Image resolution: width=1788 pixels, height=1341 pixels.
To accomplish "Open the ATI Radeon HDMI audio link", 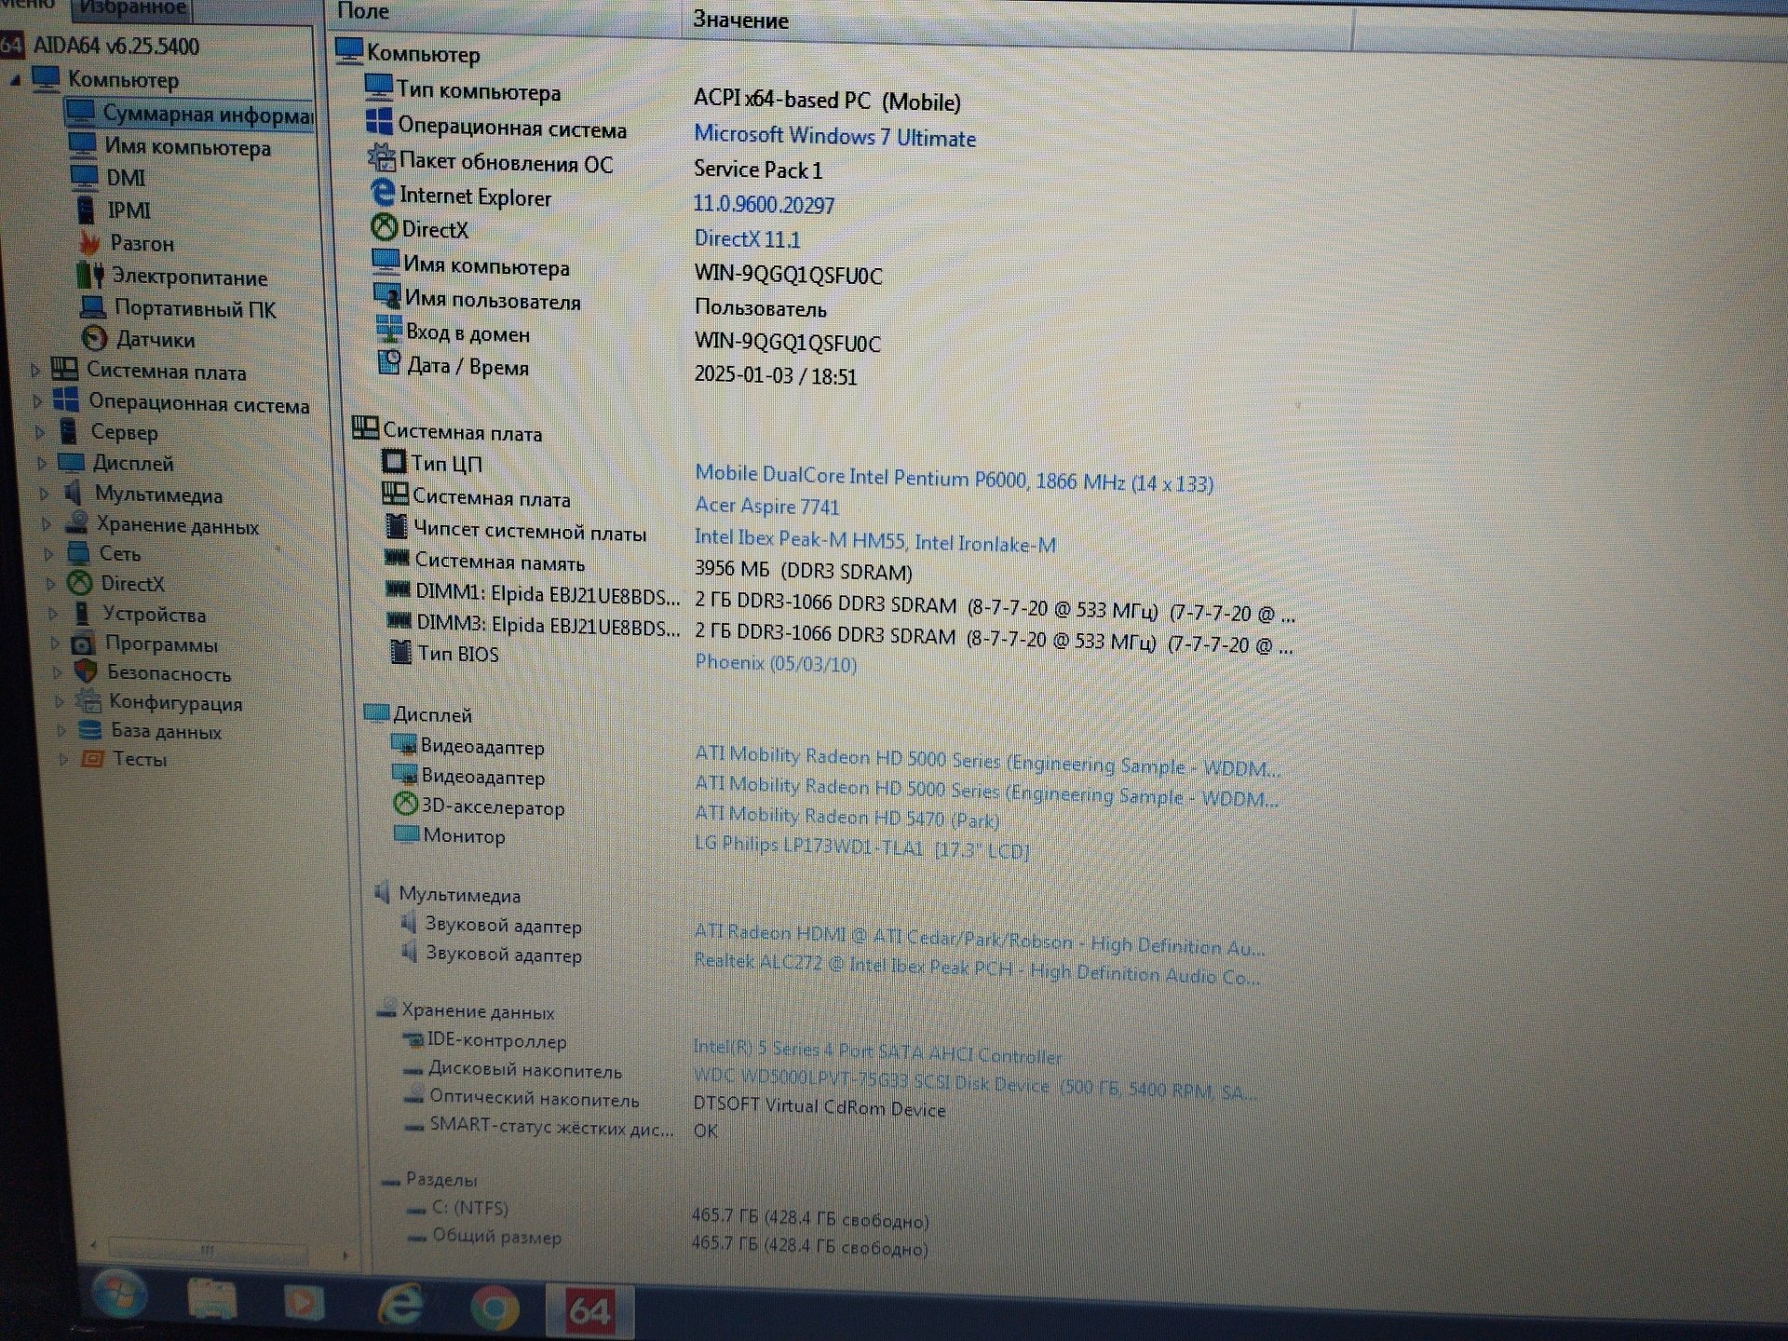I will click(979, 939).
